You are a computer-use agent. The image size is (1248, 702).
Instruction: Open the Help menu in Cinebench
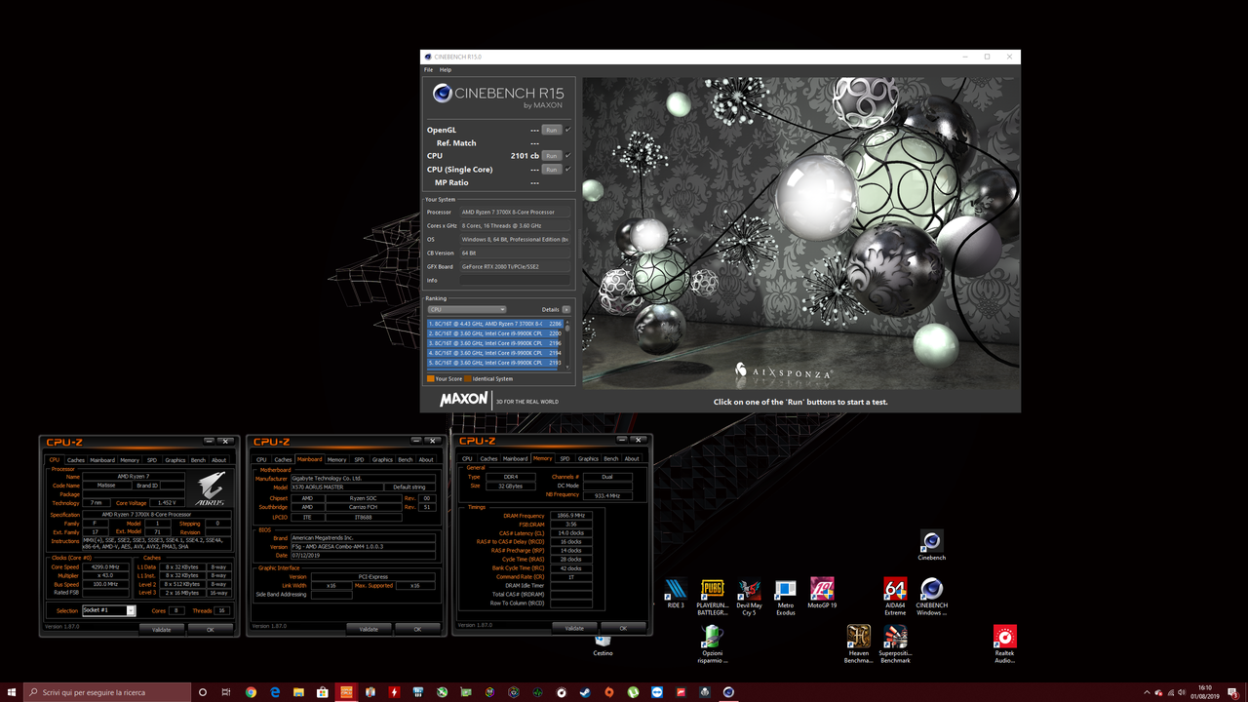446,70
